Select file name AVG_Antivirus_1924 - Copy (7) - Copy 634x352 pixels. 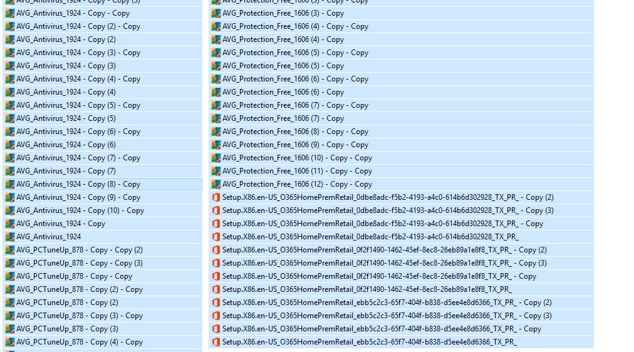click(78, 158)
